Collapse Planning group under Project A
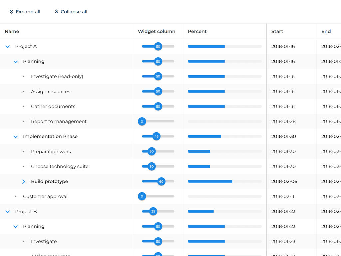The width and height of the screenshot is (341, 256). pos(15,62)
